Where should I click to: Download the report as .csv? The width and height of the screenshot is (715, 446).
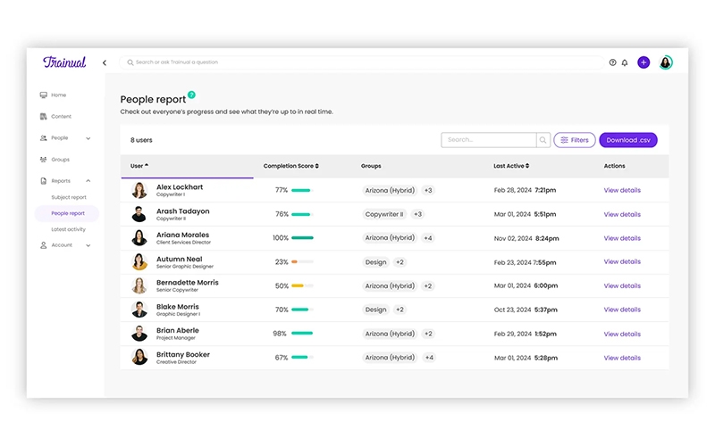click(x=627, y=140)
